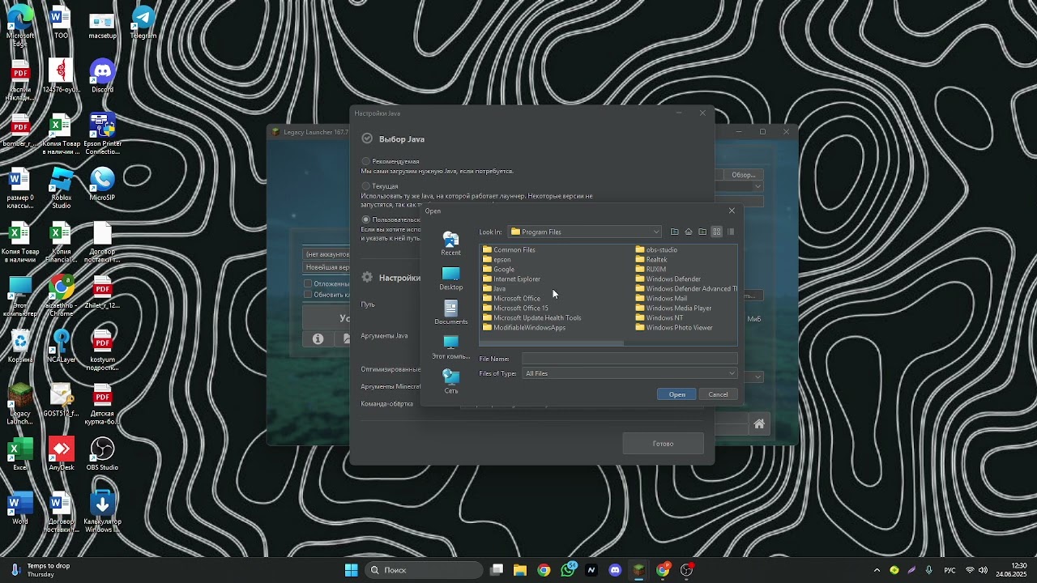The width and height of the screenshot is (1037, 583).
Task: Select the Windows Media Player folder
Action: tap(673, 308)
